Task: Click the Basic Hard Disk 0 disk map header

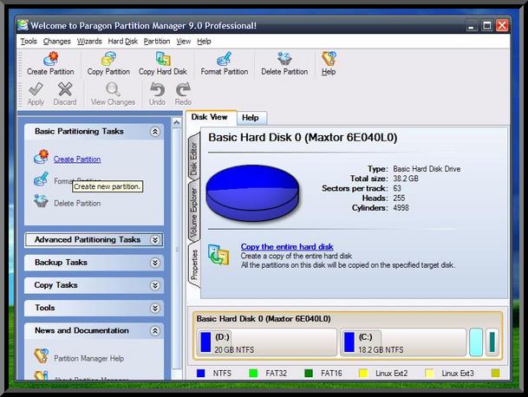Action: click(x=264, y=318)
